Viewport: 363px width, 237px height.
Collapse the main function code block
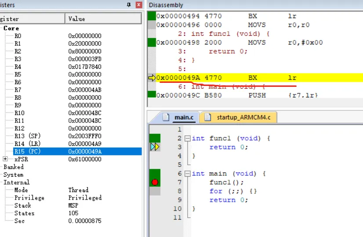[188, 174]
